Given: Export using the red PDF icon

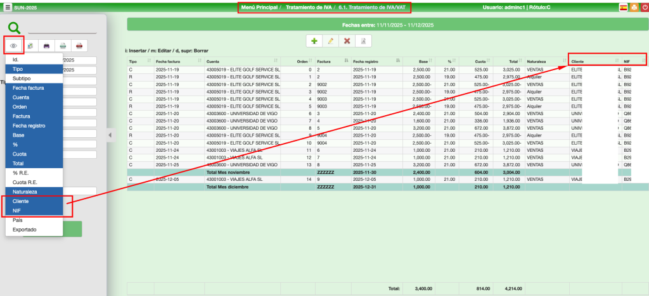Looking at the screenshot, I should tap(79, 46).
